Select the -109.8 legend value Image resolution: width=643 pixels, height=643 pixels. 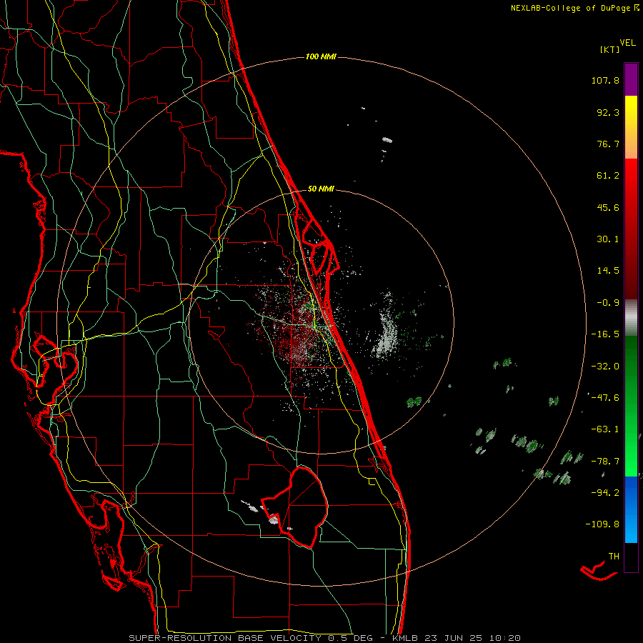602,524
